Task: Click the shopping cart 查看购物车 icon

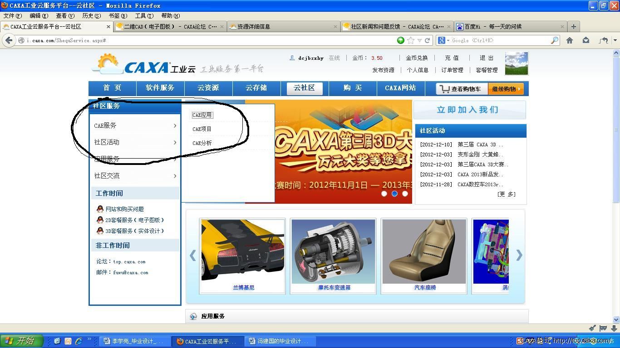Action: [445, 89]
